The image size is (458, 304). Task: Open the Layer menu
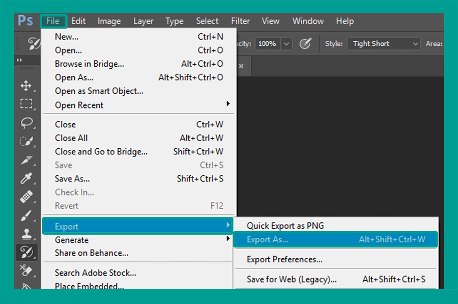(x=143, y=21)
